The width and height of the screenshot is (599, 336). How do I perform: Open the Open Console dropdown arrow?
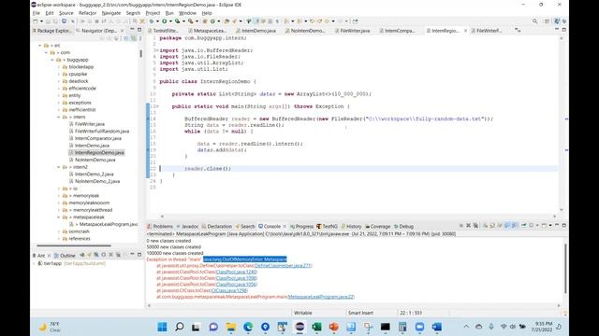pyautogui.click(x=550, y=226)
